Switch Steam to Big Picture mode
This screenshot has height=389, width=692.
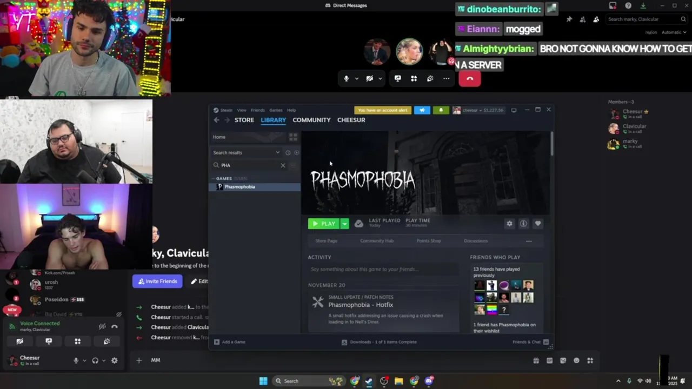(514, 110)
